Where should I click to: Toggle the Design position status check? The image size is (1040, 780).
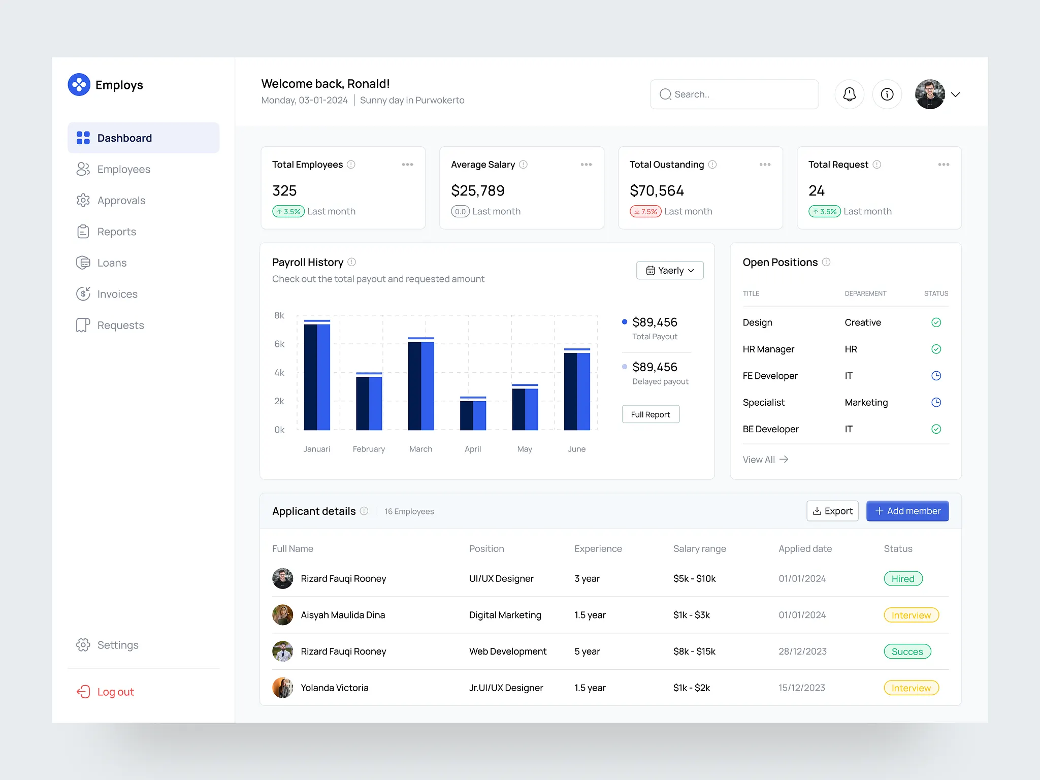pyautogui.click(x=936, y=322)
